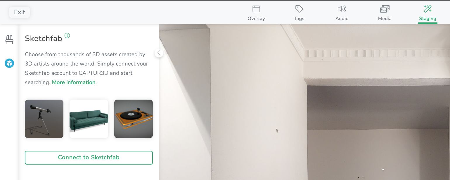This screenshot has height=180, width=450.
Task: Click the Overlay window icon
Action: click(x=256, y=9)
